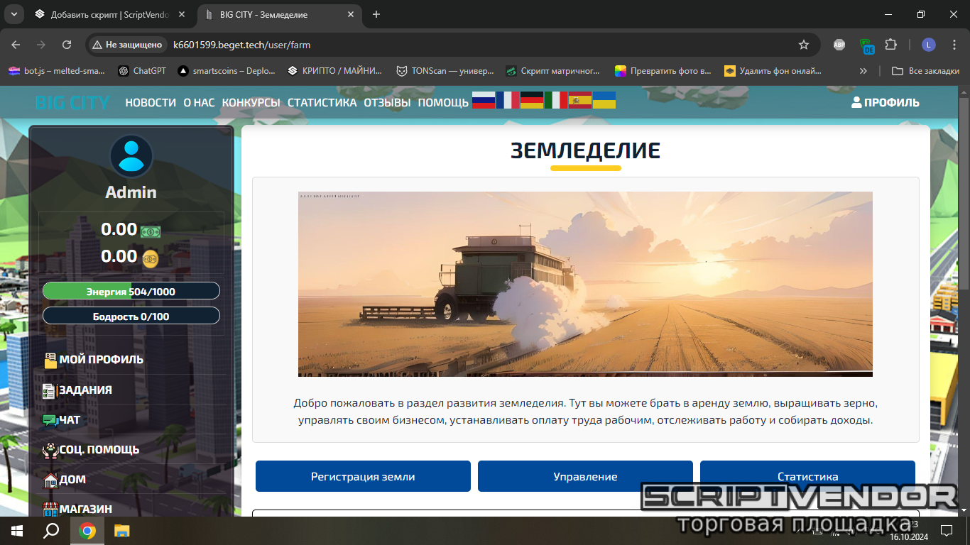Click the Регистрация земли button
This screenshot has width=970, height=545.
363,476
